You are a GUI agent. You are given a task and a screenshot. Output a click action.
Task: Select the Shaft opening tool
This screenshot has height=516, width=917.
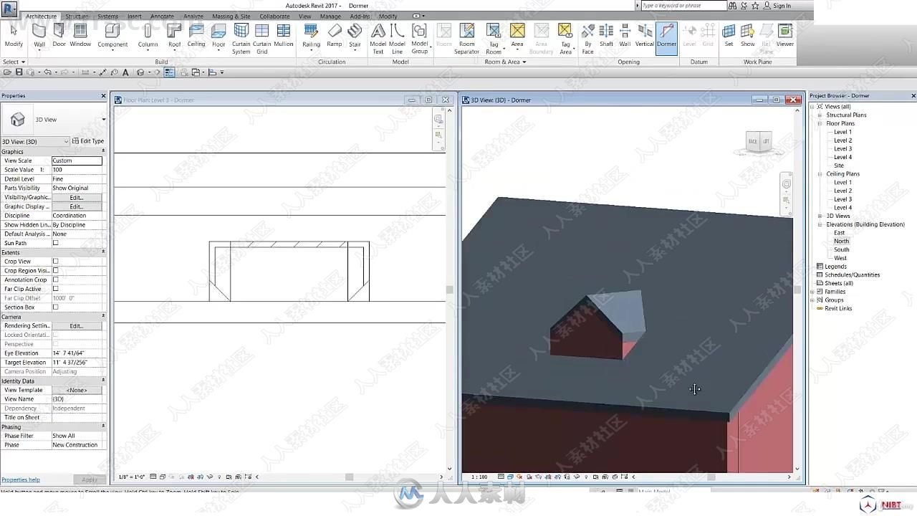pyautogui.click(x=606, y=36)
